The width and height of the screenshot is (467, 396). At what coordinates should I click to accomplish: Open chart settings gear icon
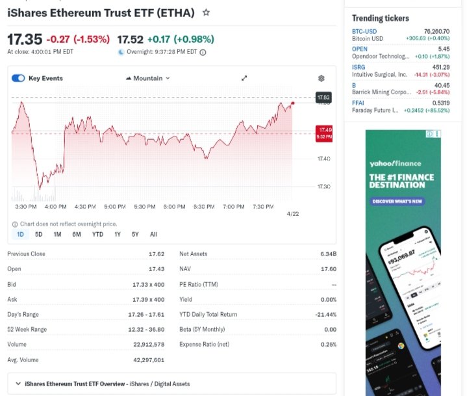[x=321, y=78]
